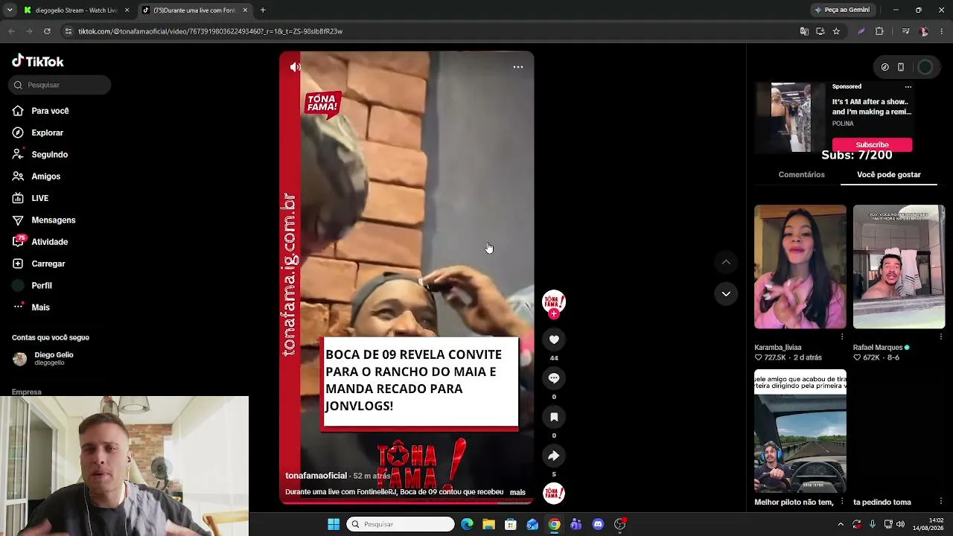Screen dimensions: 953x536
Task: Save the video with the bookmark icon
Action: pos(554,417)
